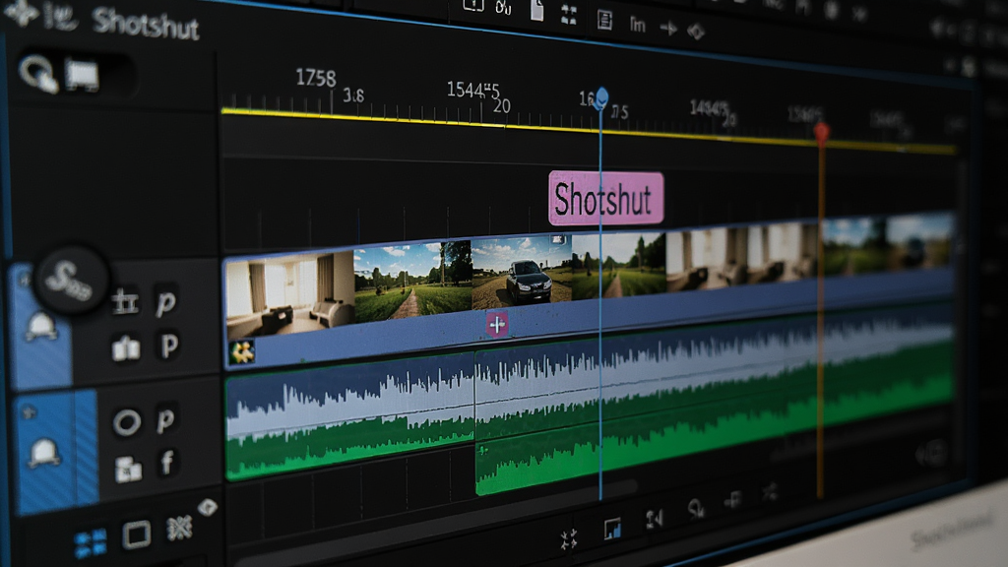Click the round 'S' badge on the video track header
This screenshot has width=1008, height=567.
(70, 280)
